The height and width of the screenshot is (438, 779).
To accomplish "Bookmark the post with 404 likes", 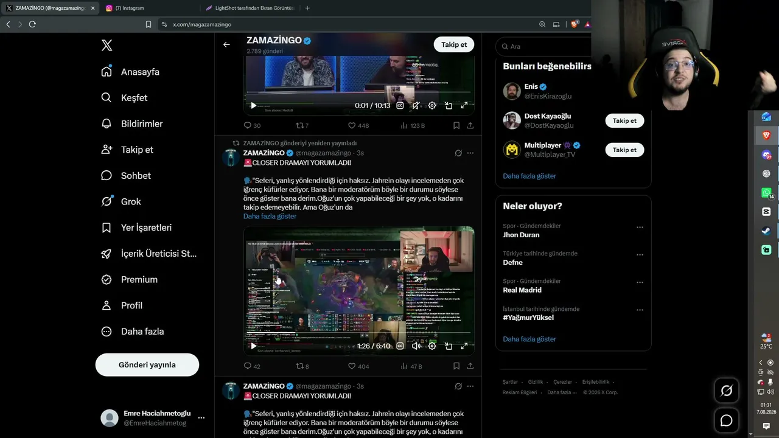I will click(x=456, y=366).
